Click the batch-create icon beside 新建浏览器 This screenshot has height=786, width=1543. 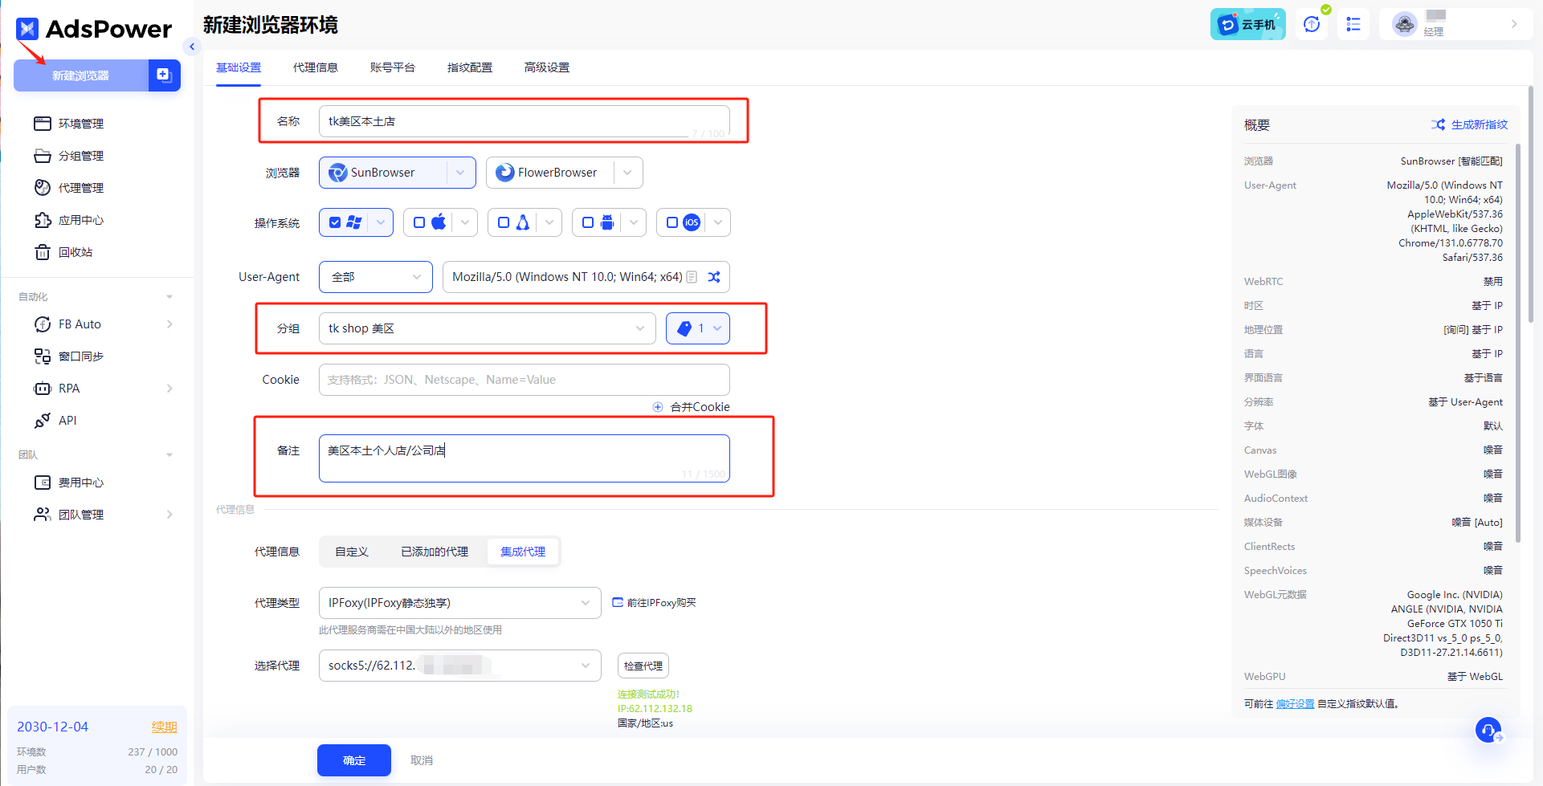(x=164, y=75)
